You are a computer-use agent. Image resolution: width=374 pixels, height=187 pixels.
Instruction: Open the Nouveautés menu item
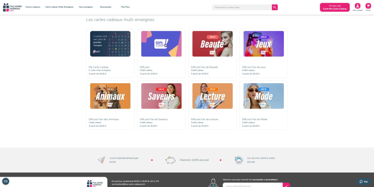(x=106, y=7)
